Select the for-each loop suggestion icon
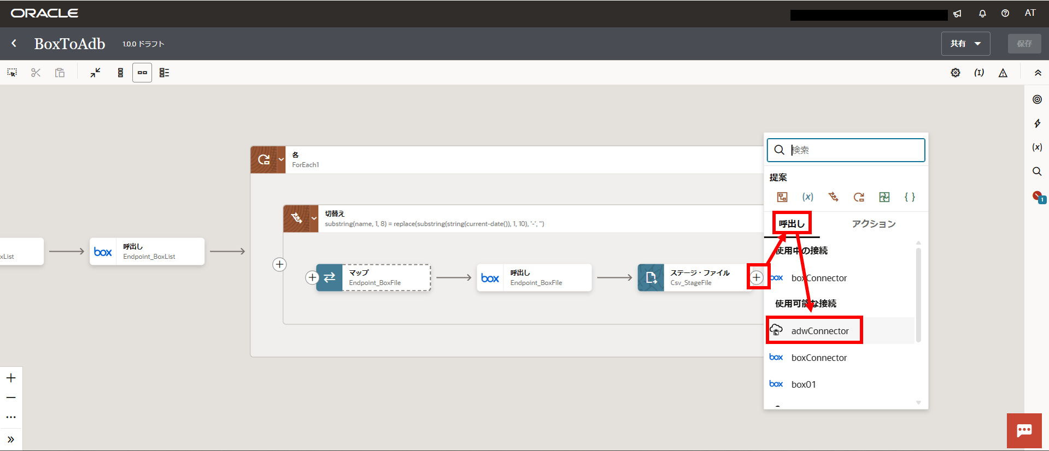This screenshot has width=1049, height=451. (859, 197)
